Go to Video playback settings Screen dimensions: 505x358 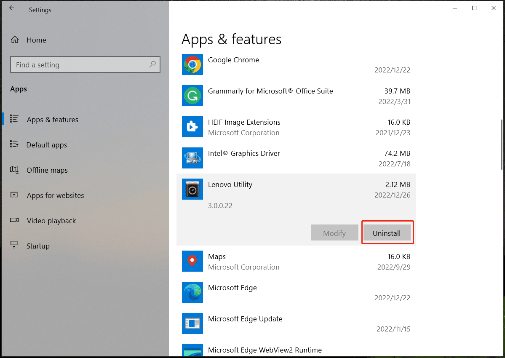click(51, 221)
